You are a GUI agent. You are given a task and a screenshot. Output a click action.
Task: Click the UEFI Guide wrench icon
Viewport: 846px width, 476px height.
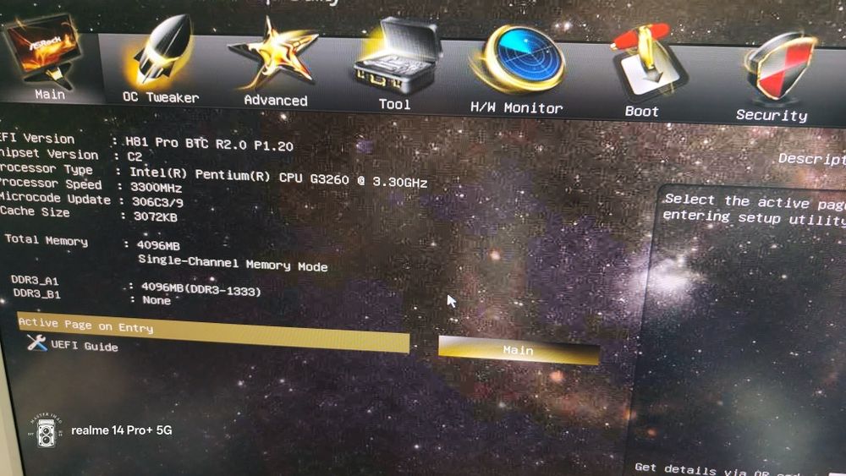coord(36,342)
